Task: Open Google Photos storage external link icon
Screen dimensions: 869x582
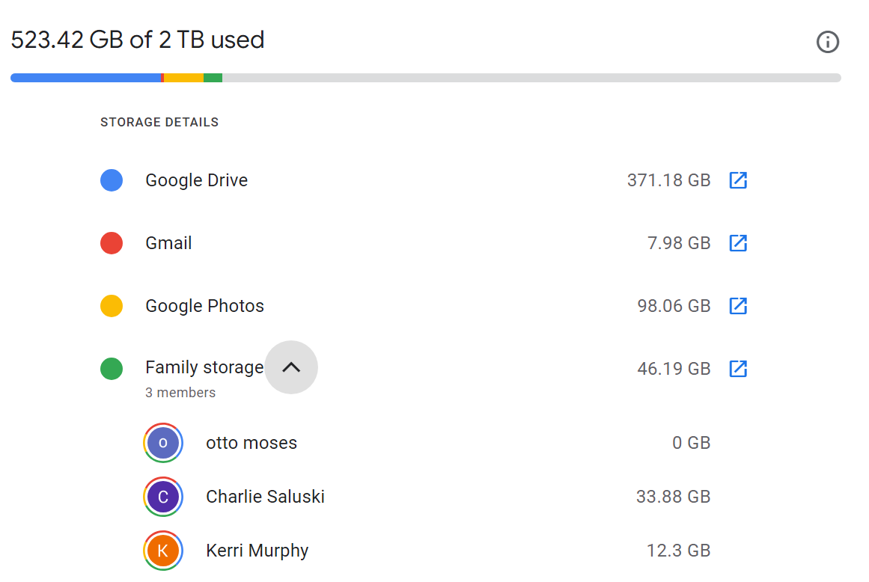Action: point(738,306)
